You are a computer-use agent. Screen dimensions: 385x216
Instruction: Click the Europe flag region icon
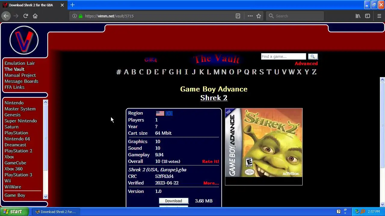[169, 113]
